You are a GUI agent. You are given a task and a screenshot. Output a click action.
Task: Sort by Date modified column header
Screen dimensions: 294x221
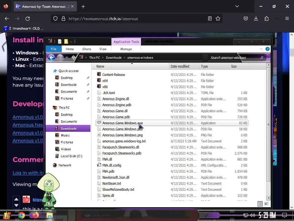pos(180,66)
